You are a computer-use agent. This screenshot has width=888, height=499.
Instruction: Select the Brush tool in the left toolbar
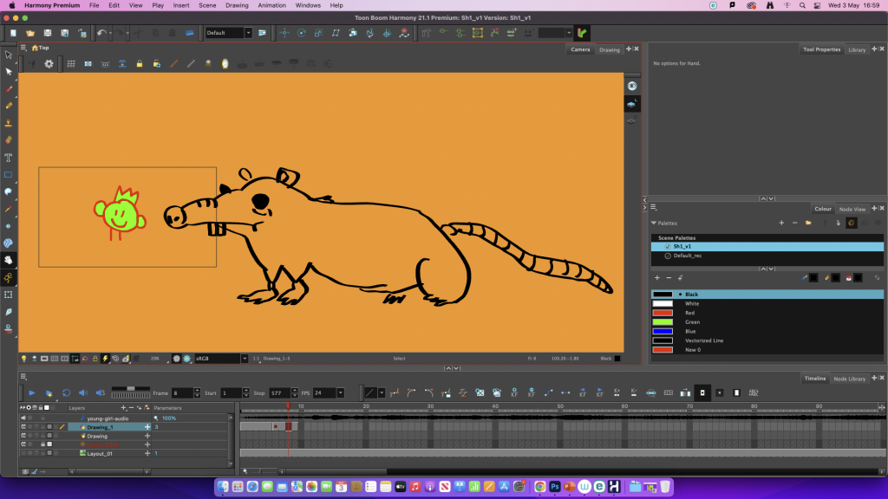9,88
